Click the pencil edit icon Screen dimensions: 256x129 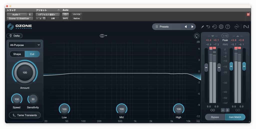(202, 27)
